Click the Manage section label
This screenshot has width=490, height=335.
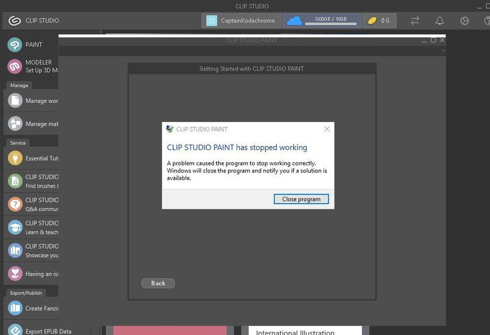(19, 85)
